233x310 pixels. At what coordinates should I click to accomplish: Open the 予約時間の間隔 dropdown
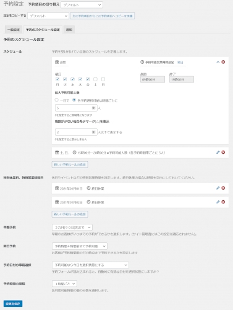tap(64, 284)
